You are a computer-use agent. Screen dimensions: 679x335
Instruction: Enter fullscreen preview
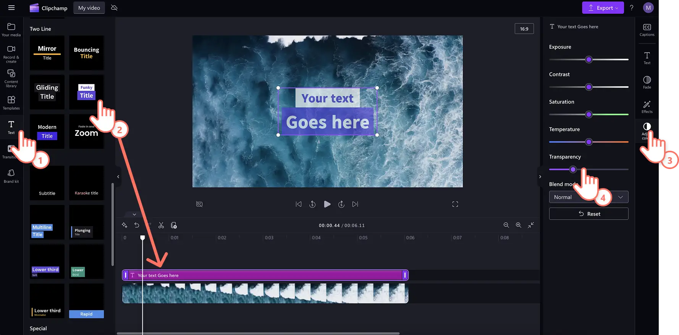pos(455,204)
